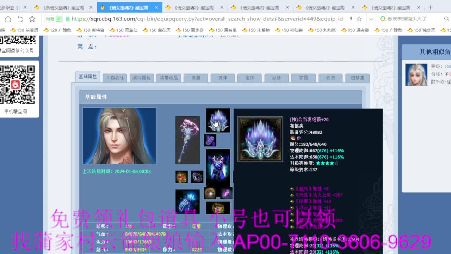Switch to the 宝珠 tab
This screenshot has width=451, height=254.
pos(249,78)
